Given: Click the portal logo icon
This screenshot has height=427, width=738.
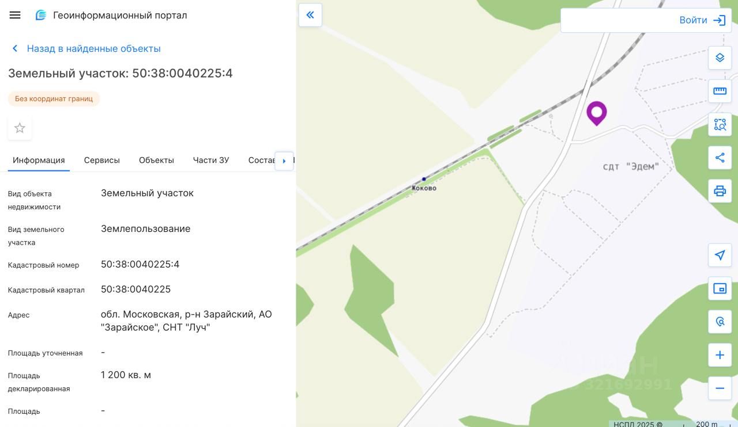Looking at the screenshot, I should (41, 16).
